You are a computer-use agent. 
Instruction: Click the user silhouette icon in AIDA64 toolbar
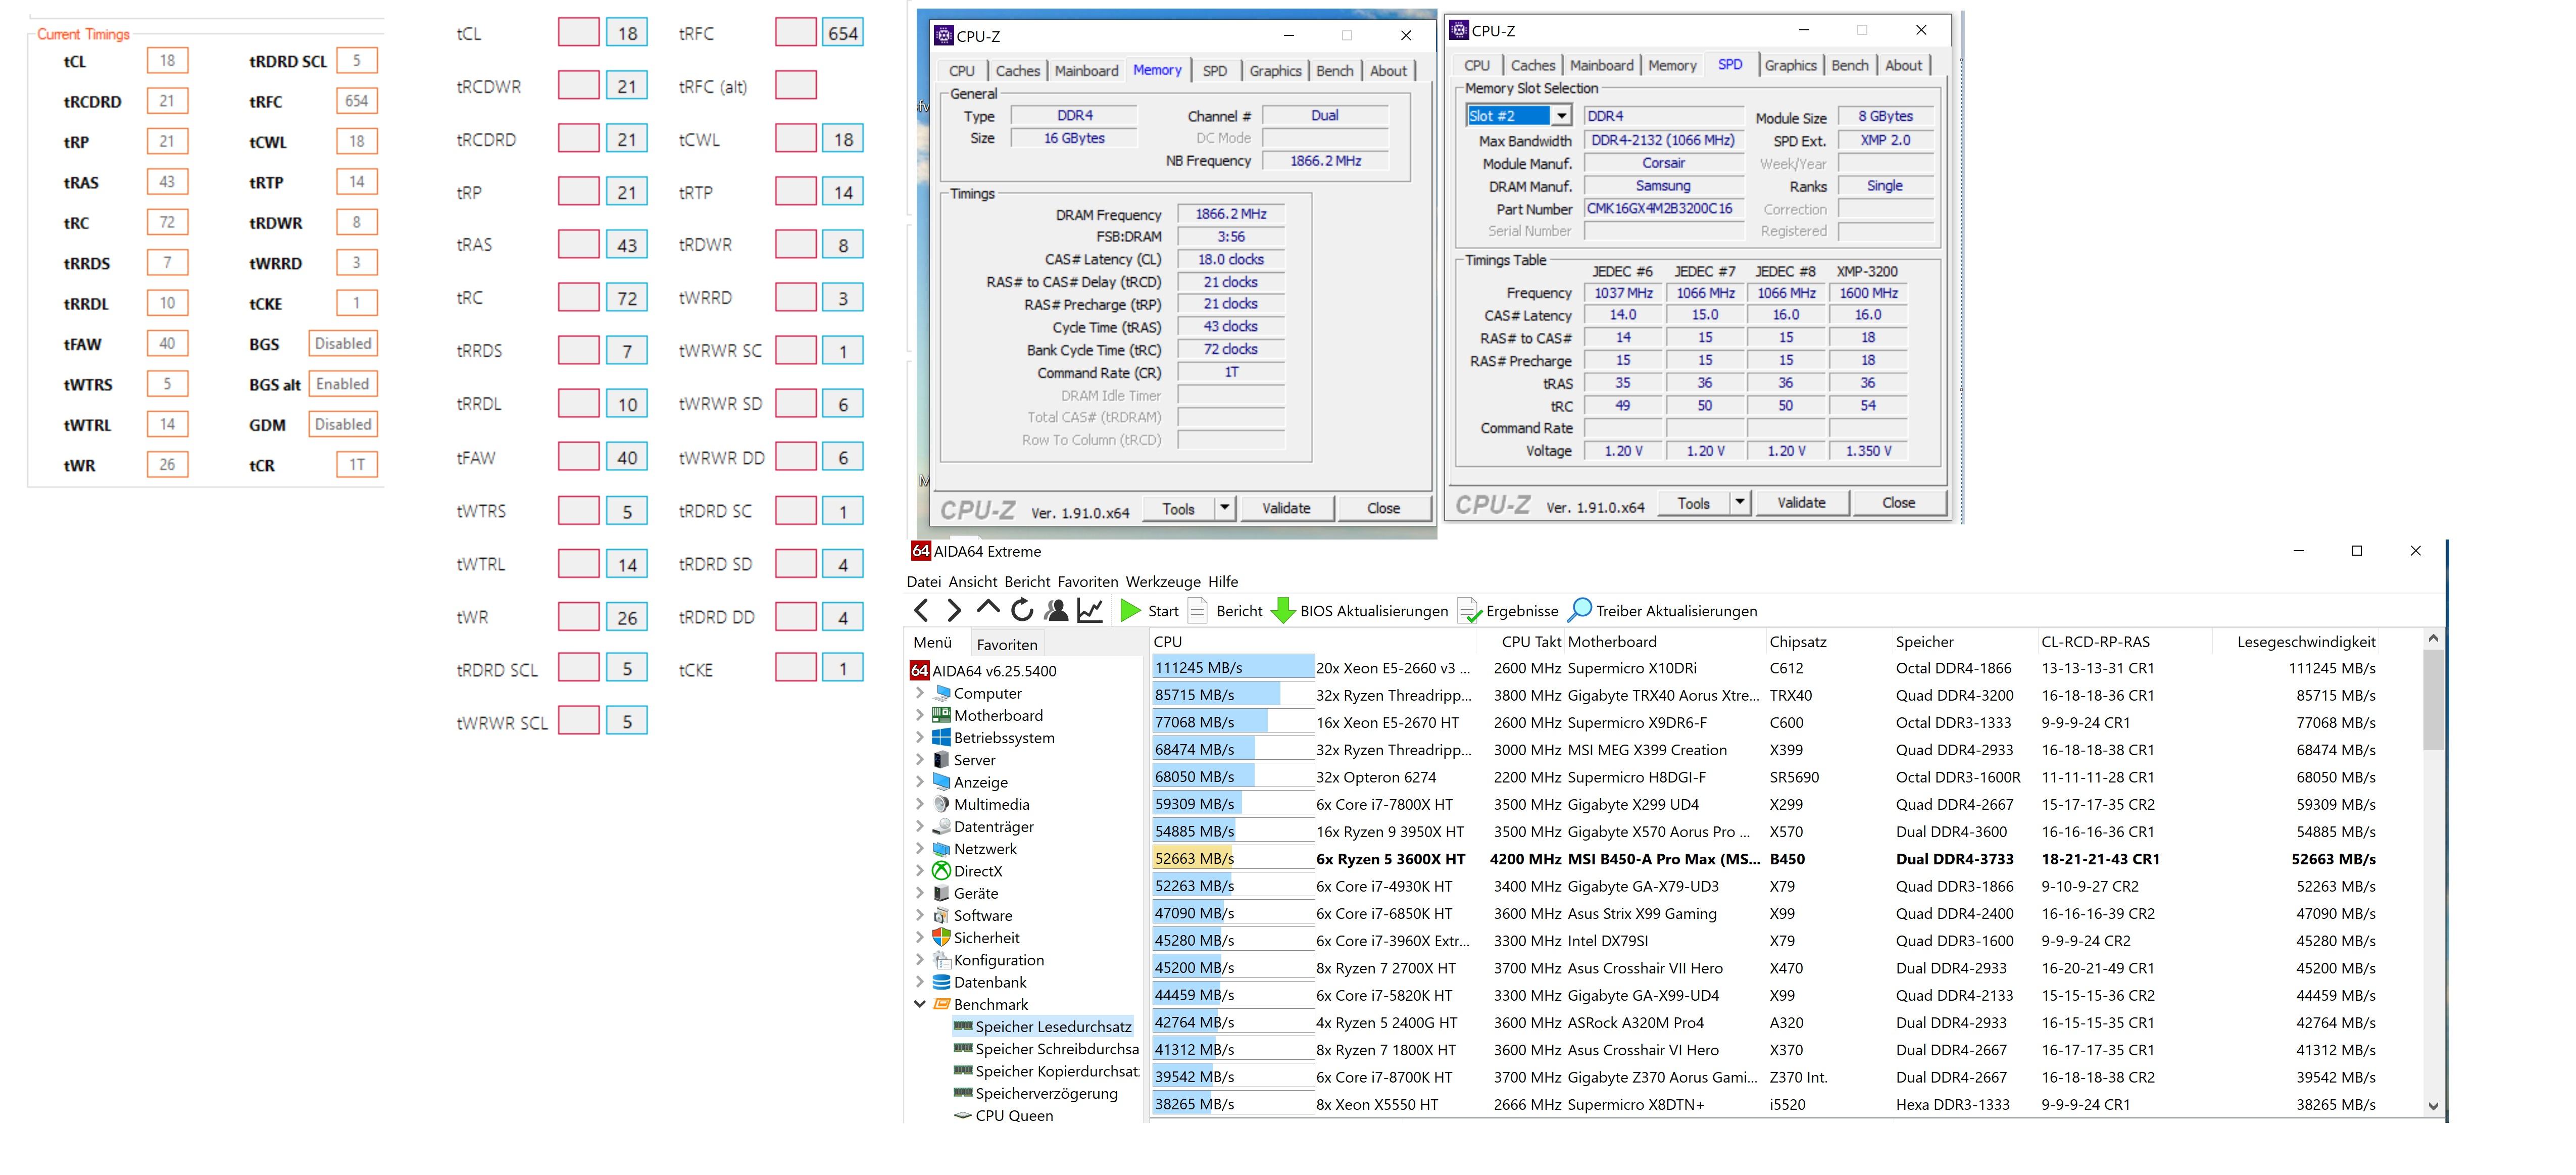tap(1056, 610)
